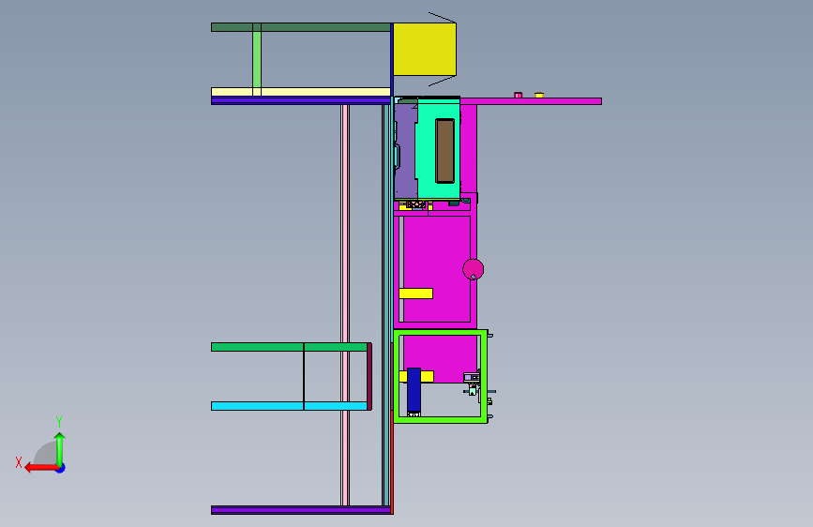Click the red X axis arrow of the triad
Screen dimensions: 813x527
coord(40,468)
